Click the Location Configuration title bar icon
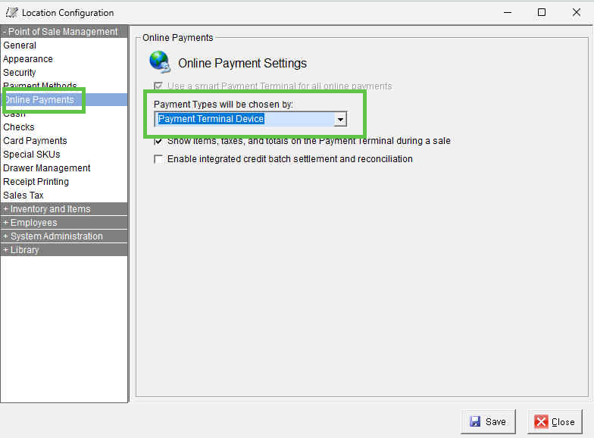This screenshot has height=438, width=594. pos(11,13)
